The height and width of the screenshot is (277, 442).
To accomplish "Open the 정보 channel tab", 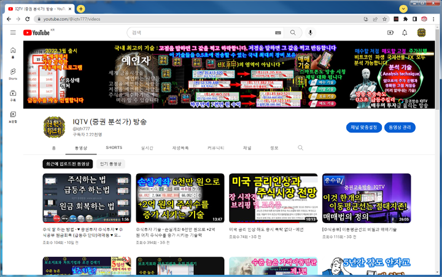I will tap(274, 148).
